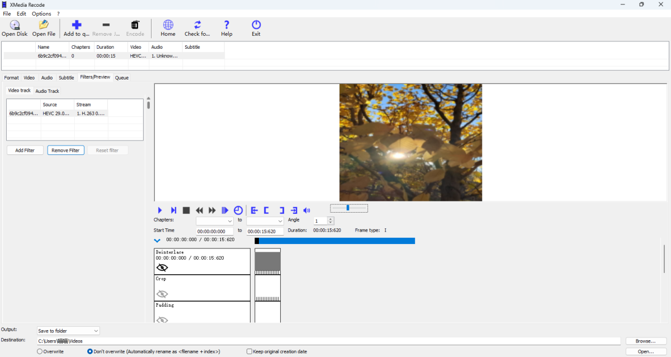Image resolution: width=671 pixels, height=357 pixels.
Task: Select the Overwrite radio button
Action: coord(39,351)
